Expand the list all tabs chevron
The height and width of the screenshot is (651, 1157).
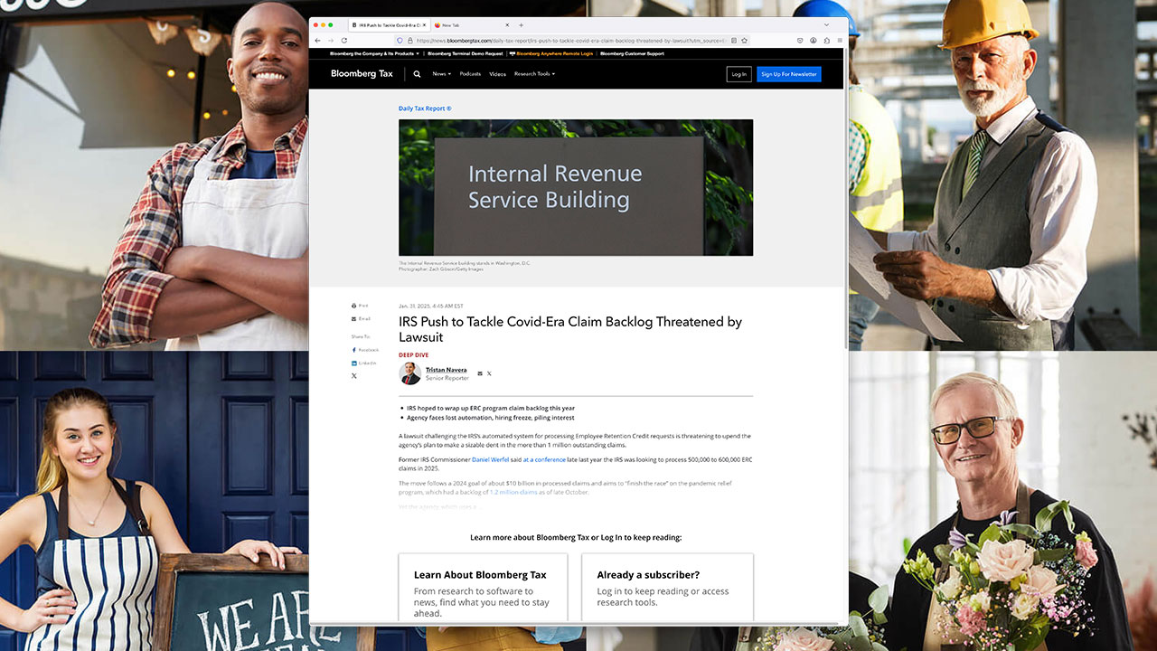pos(826,25)
